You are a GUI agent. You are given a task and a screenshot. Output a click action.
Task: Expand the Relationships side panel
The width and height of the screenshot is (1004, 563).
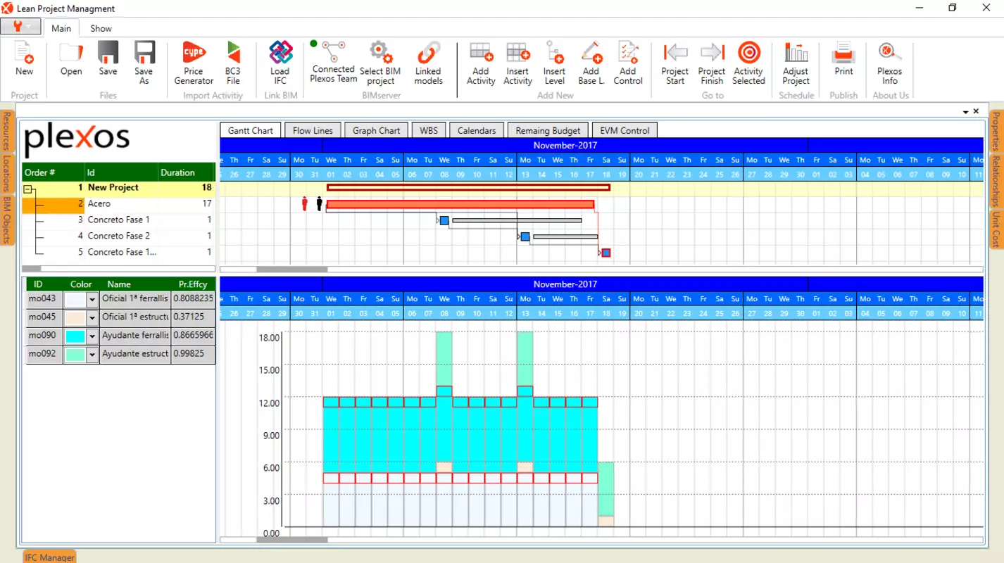996,182
